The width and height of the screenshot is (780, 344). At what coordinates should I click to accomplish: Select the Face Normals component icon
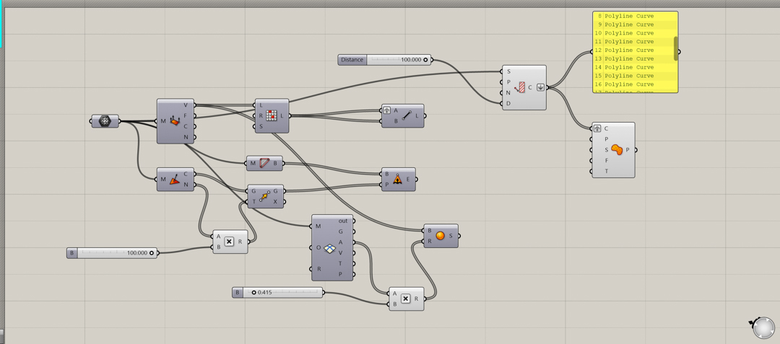(x=175, y=180)
